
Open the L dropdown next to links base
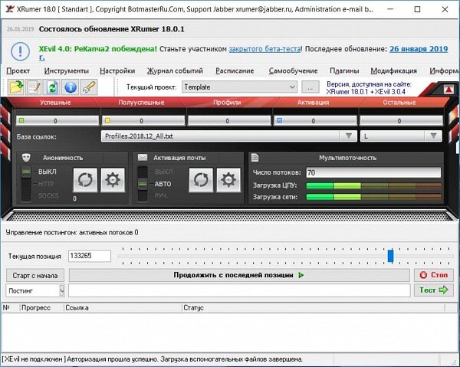pyautogui.click(x=433, y=136)
